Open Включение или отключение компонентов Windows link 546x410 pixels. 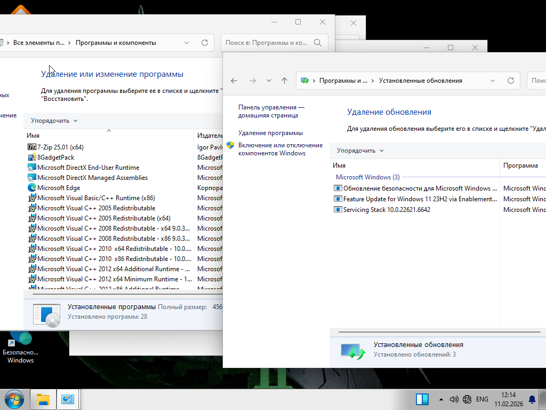pos(280,149)
